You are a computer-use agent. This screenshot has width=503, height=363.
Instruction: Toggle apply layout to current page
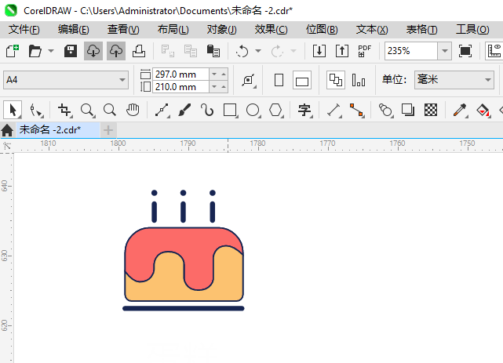tap(359, 80)
